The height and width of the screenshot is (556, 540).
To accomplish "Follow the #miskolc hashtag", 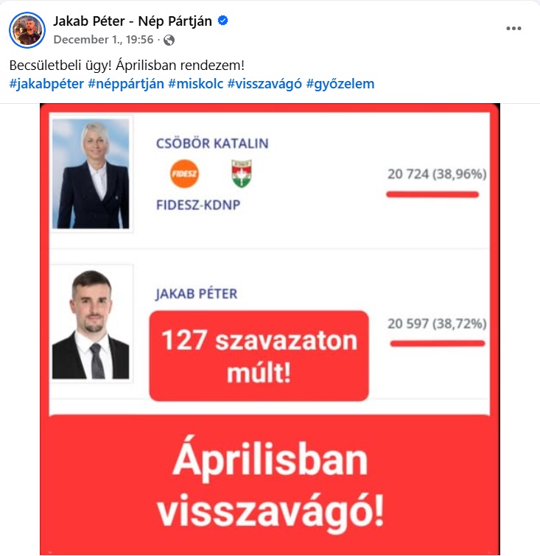I will (x=195, y=84).
